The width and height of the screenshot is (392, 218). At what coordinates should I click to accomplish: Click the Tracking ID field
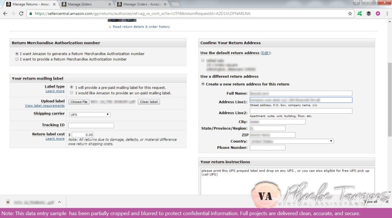point(91,125)
